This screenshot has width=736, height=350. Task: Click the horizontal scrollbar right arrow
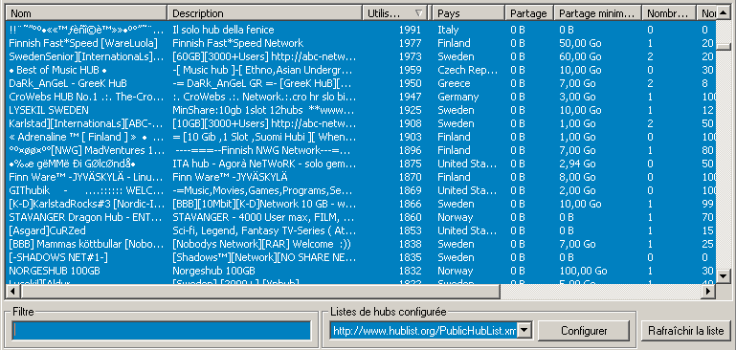pos(709,292)
